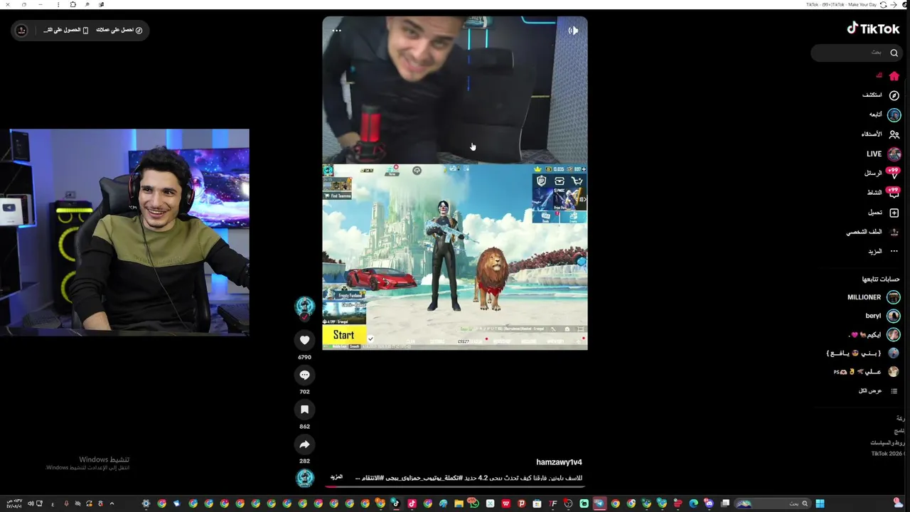Like the video with the heart icon
910x512 pixels.
[304, 340]
